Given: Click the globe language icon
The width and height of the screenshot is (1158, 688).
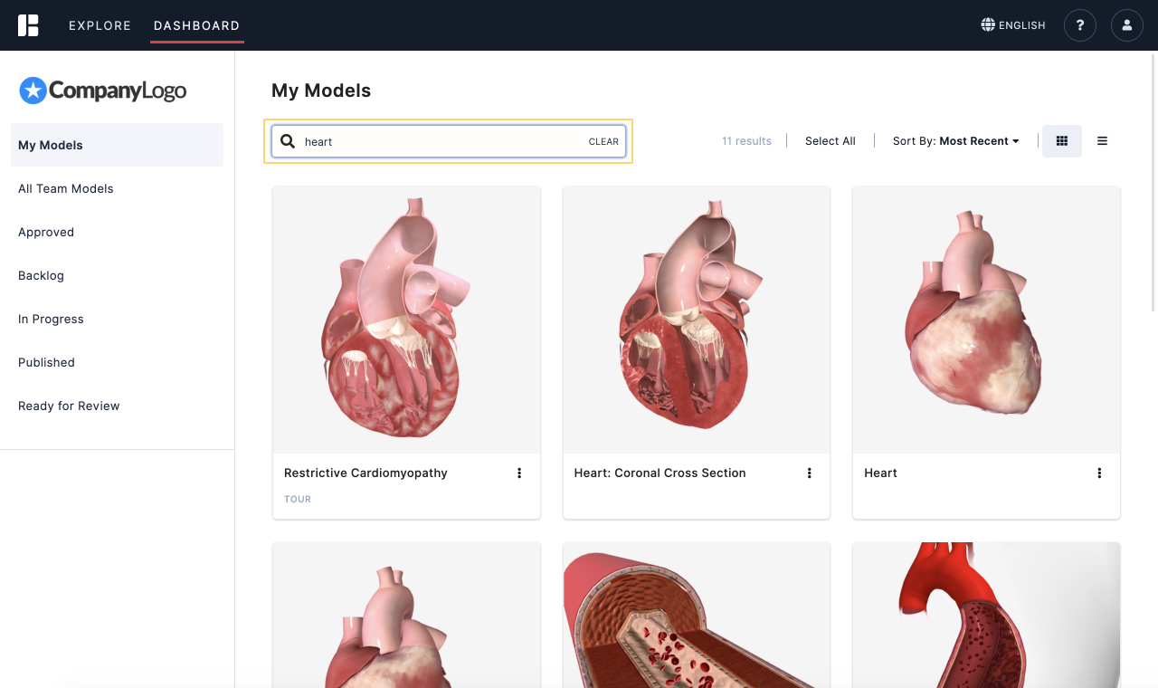Looking at the screenshot, I should pos(988,25).
